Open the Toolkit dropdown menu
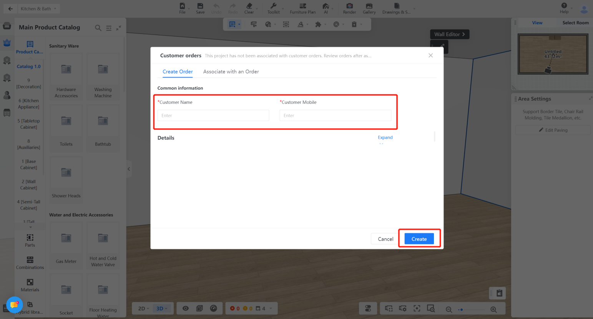The width and height of the screenshot is (593, 319). pos(274,8)
